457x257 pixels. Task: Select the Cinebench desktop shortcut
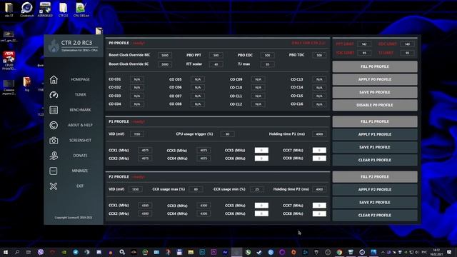pyautogui.click(x=27, y=9)
